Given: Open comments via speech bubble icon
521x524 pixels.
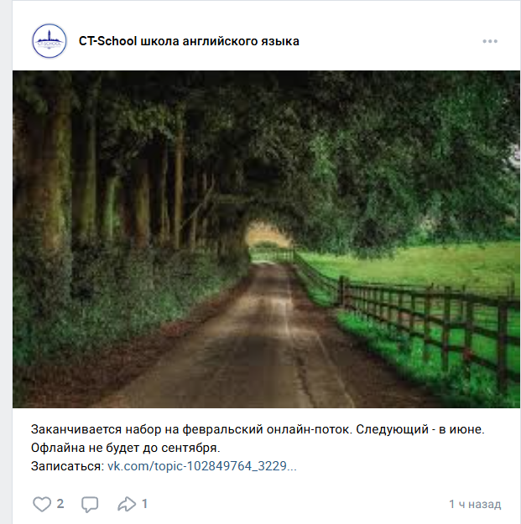Looking at the screenshot, I should point(90,504).
